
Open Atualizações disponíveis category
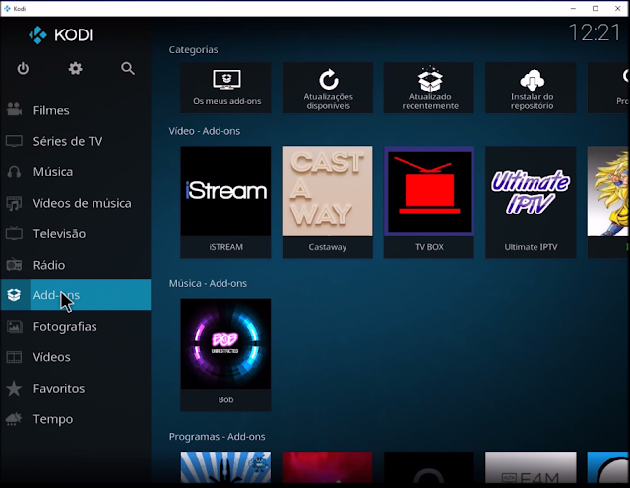pos(328,88)
